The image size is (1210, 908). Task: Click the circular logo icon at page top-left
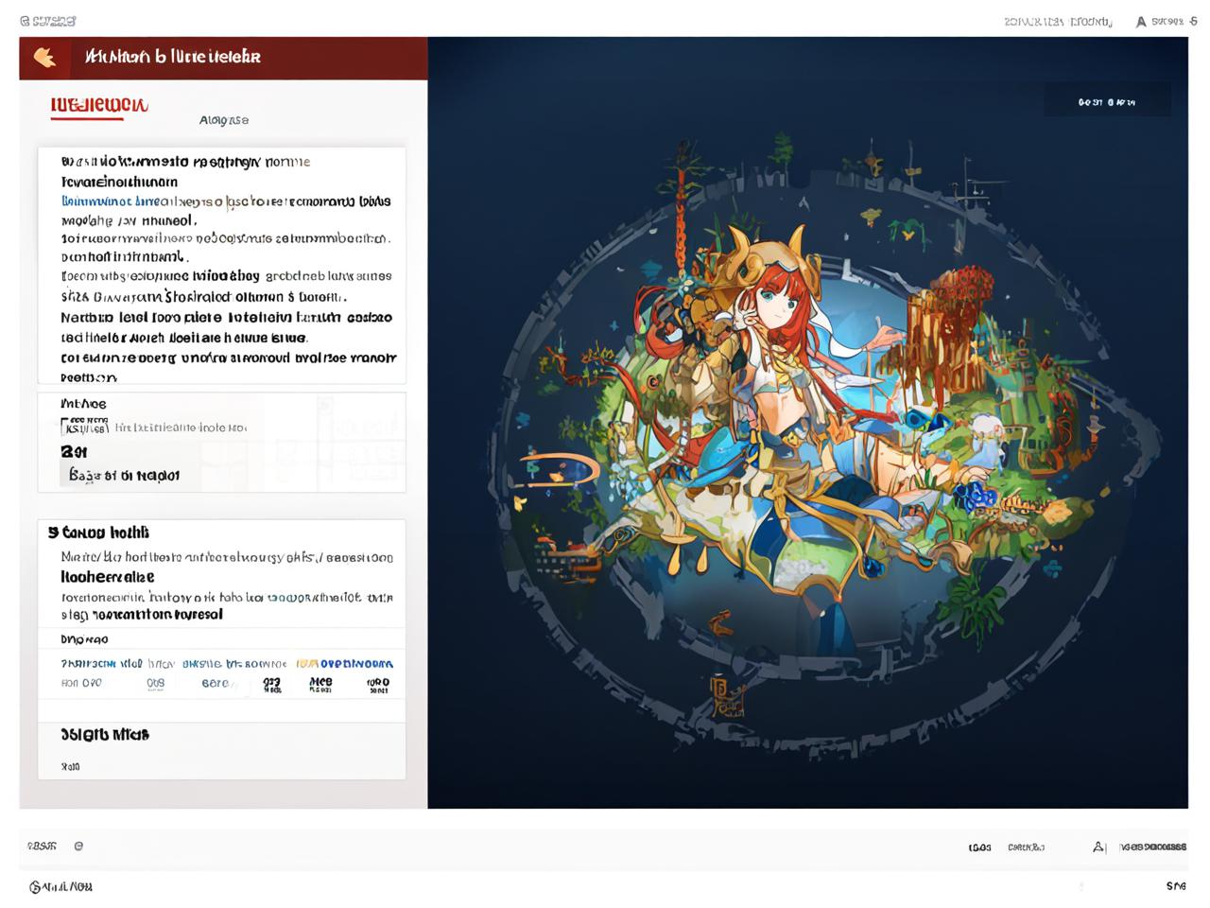tap(25, 21)
